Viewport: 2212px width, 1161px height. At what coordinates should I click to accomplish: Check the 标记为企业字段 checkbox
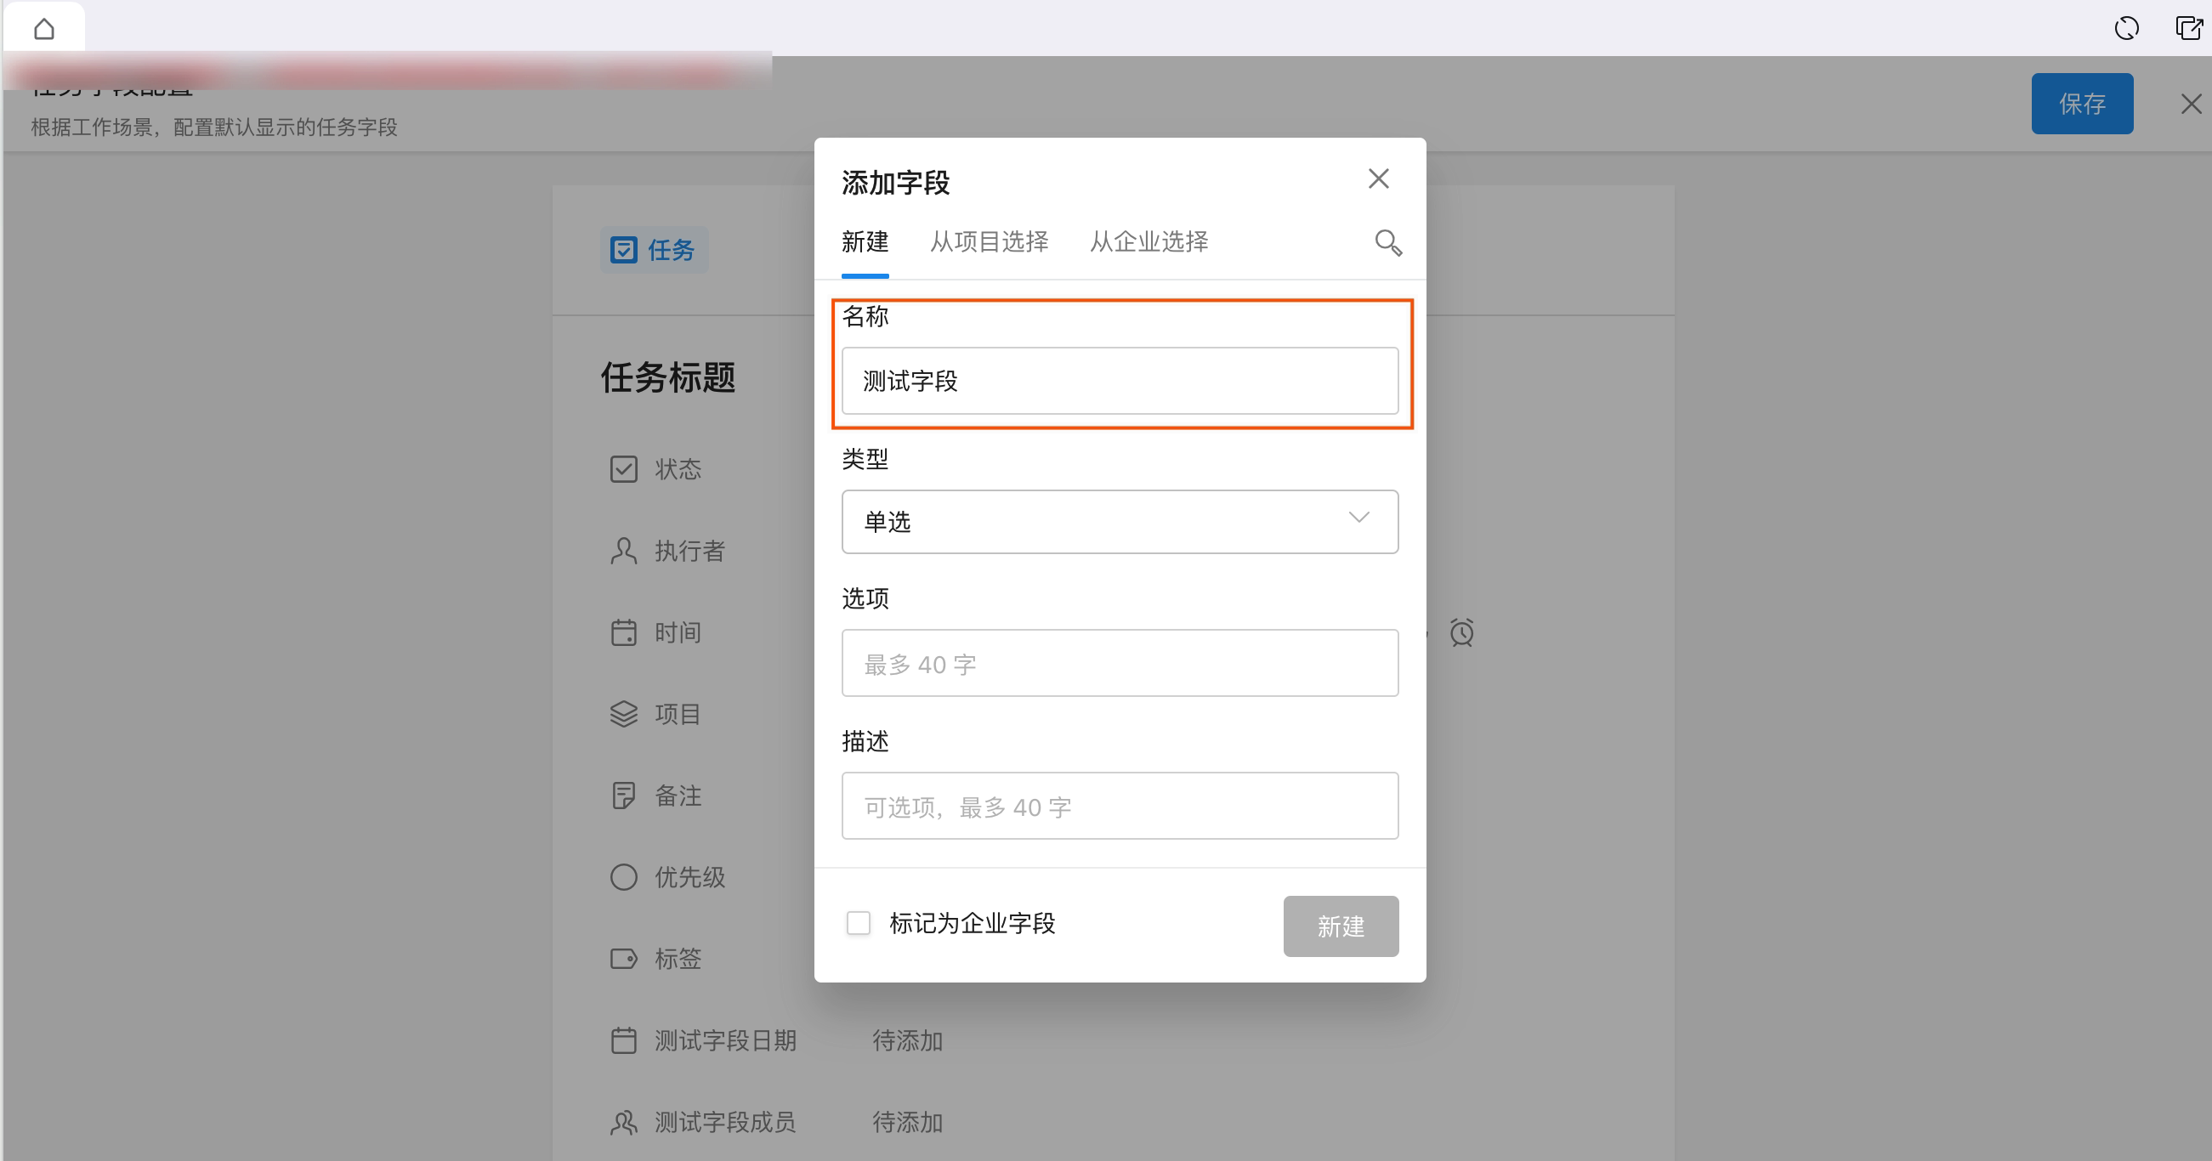(x=858, y=923)
